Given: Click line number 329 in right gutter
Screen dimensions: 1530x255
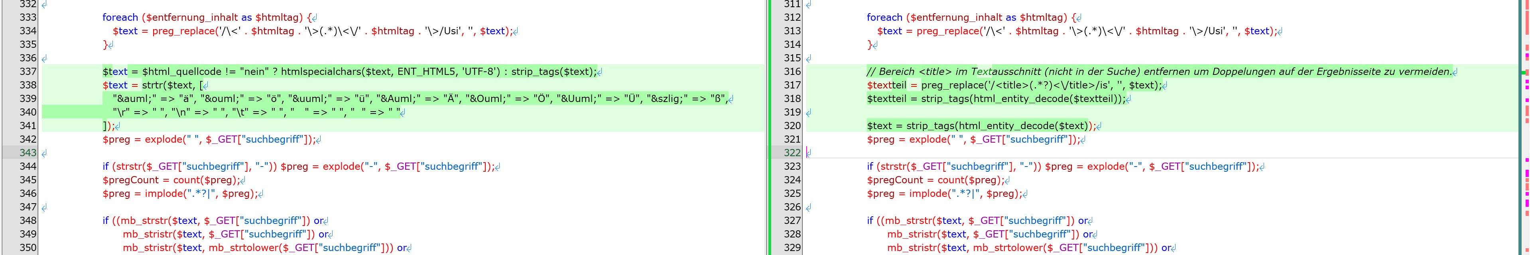Looking at the screenshot, I should pos(792,248).
